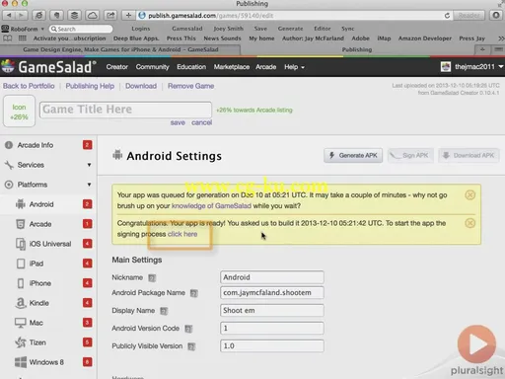This screenshot has width=505, height=379.
Task: Reload the page with the refresh icon
Action: click(447, 16)
